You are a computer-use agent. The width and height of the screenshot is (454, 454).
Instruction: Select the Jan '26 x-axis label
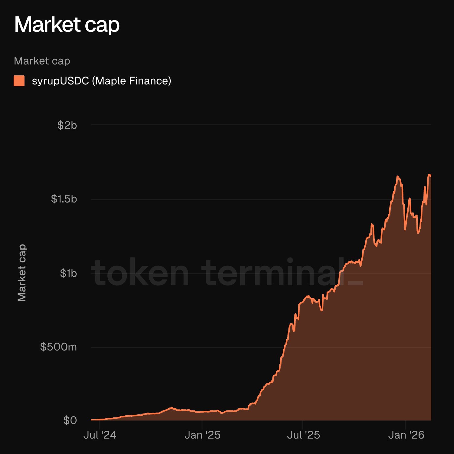pos(406,435)
